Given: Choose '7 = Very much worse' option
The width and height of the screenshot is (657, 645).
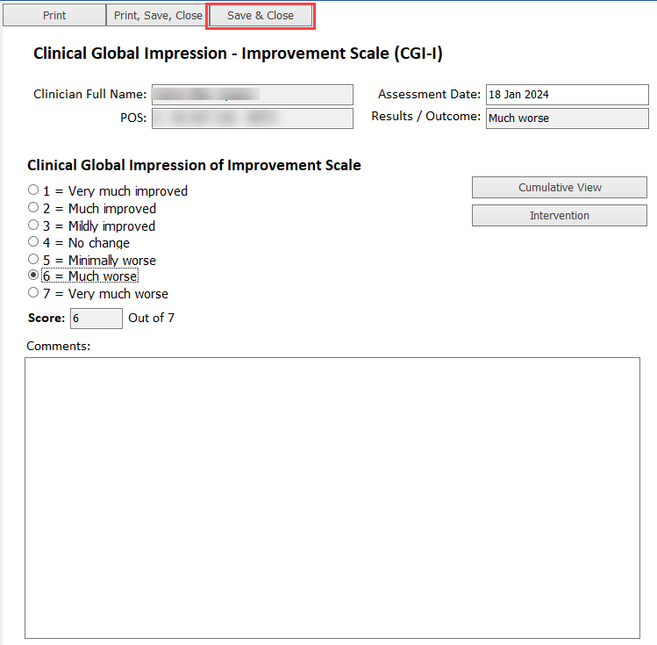Looking at the screenshot, I should pos(33,293).
